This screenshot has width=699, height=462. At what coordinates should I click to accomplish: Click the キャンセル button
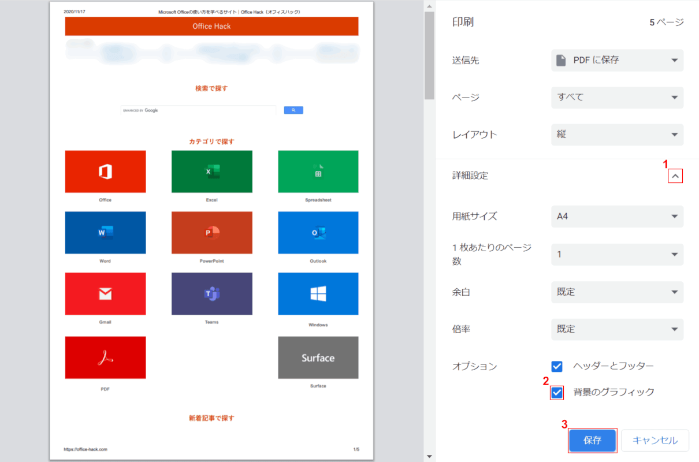(655, 441)
